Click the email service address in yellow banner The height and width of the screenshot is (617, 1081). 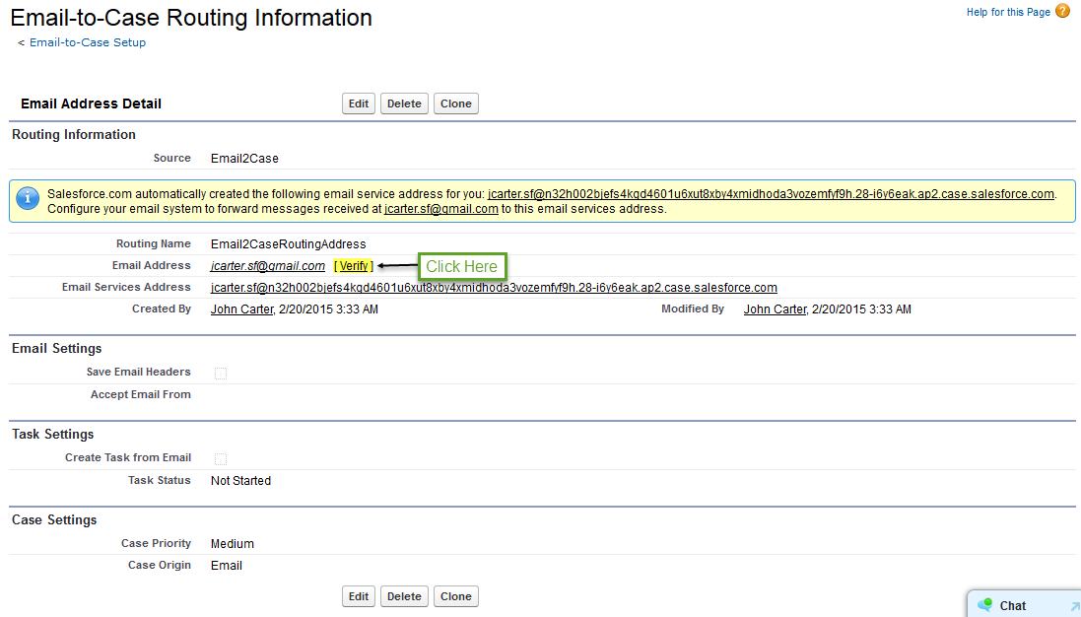tap(771, 194)
